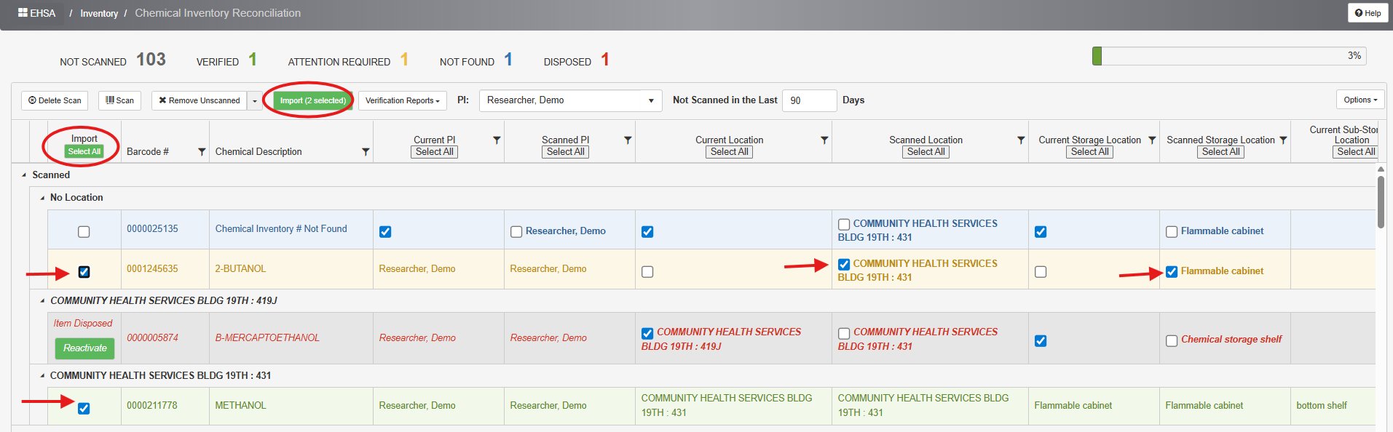Toggle Current Storage checkbox in 0000025135 row

coord(1041,232)
